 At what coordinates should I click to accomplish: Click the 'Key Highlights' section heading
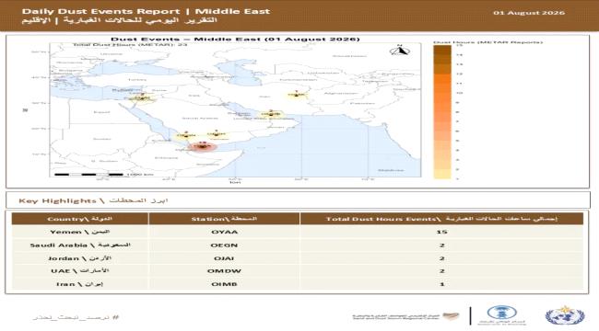tap(94, 200)
